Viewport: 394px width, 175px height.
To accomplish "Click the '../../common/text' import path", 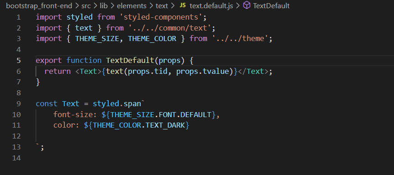I will 170,28.
